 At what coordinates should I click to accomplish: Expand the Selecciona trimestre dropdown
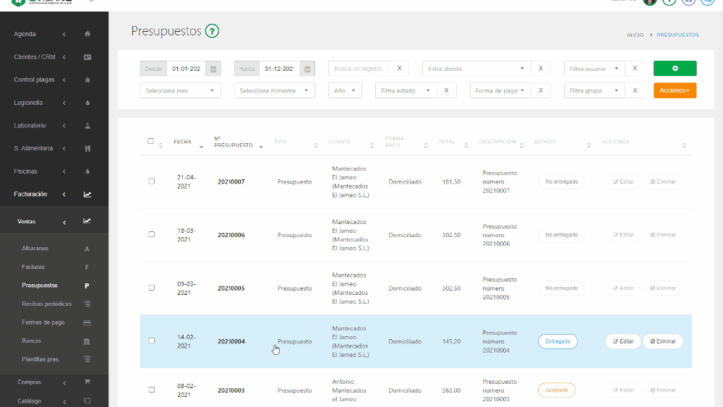tap(275, 90)
